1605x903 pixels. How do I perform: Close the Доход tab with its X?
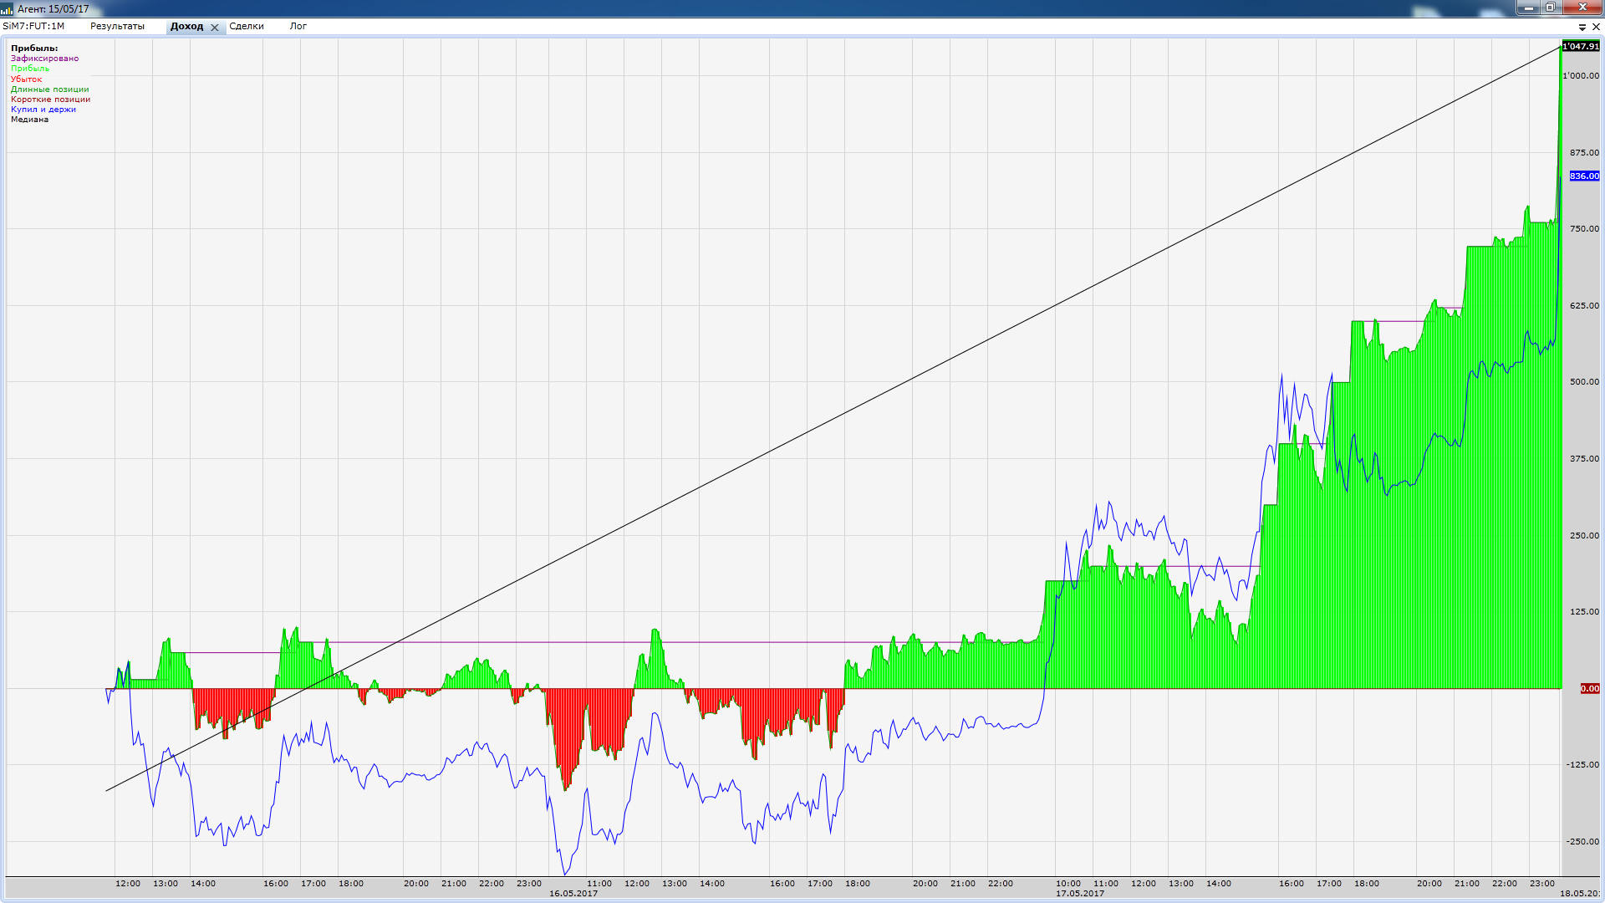click(215, 28)
